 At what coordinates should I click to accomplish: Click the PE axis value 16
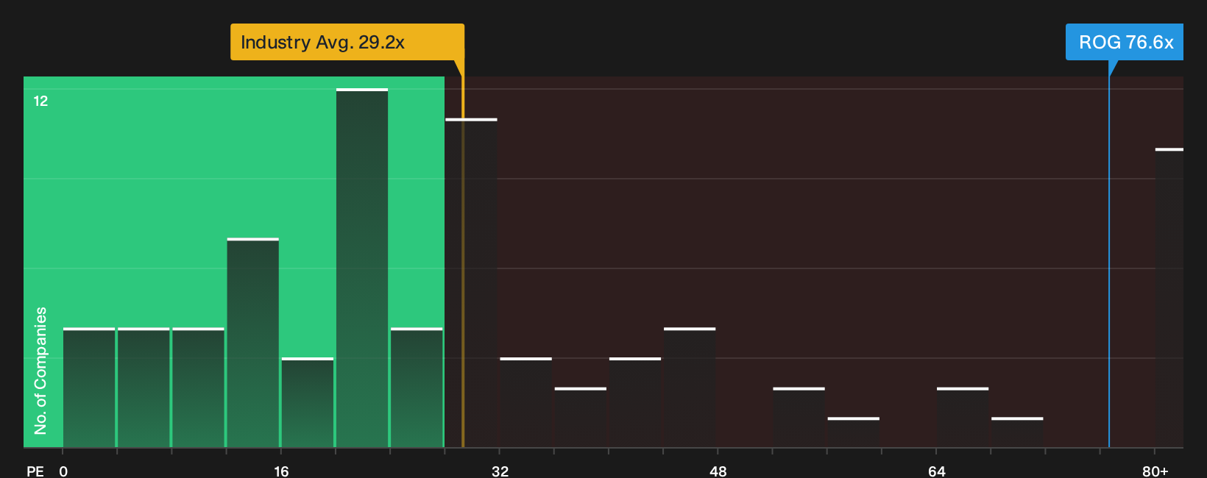click(281, 471)
